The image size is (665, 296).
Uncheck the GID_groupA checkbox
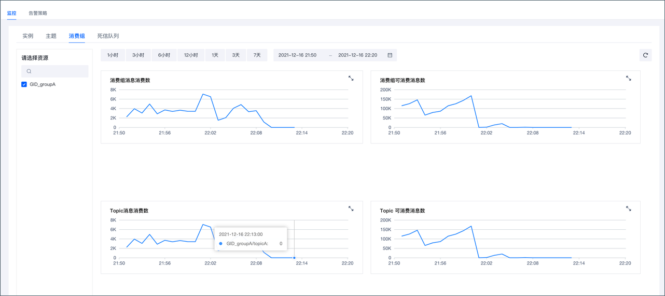click(24, 84)
